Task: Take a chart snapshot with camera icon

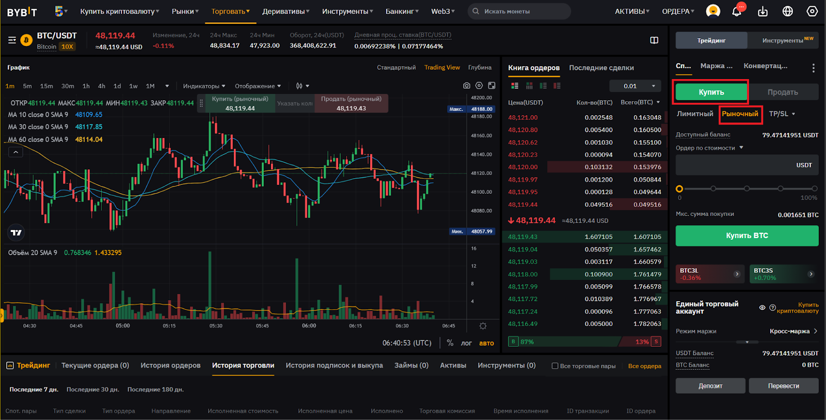Action: [x=467, y=86]
